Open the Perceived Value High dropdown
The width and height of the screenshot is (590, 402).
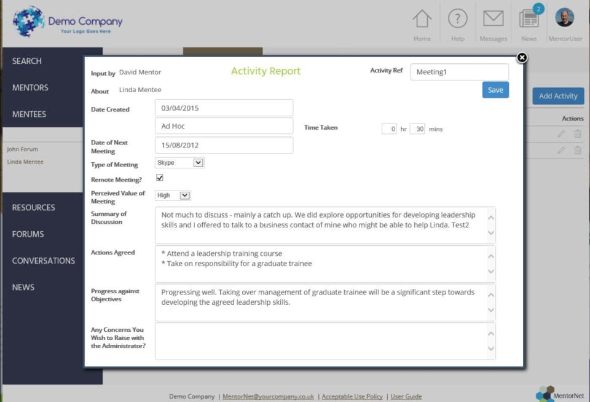tap(173, 195)
